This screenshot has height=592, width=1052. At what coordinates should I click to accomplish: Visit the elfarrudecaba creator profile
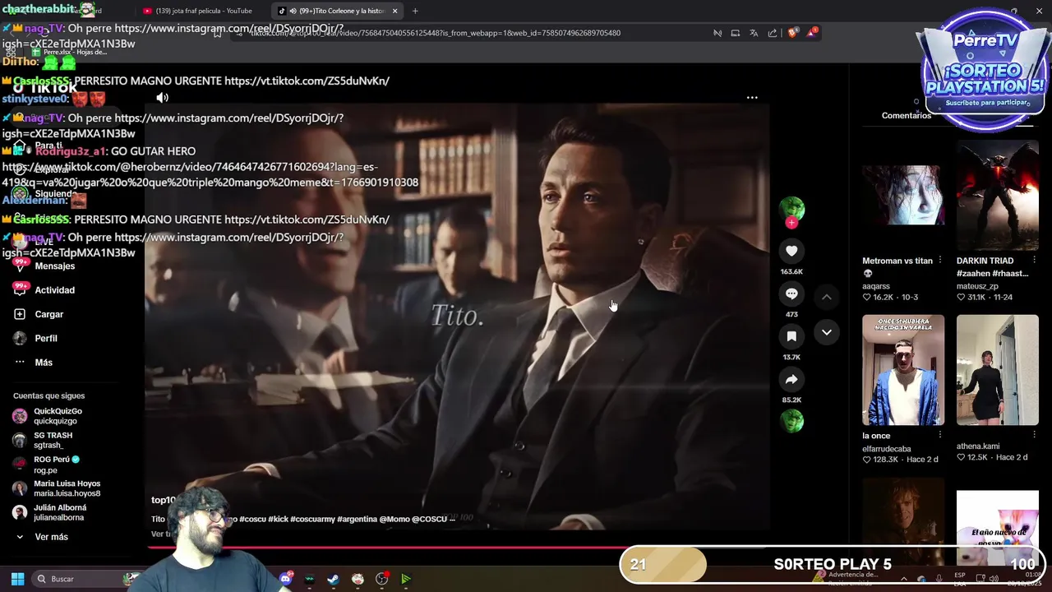[887, 449]
